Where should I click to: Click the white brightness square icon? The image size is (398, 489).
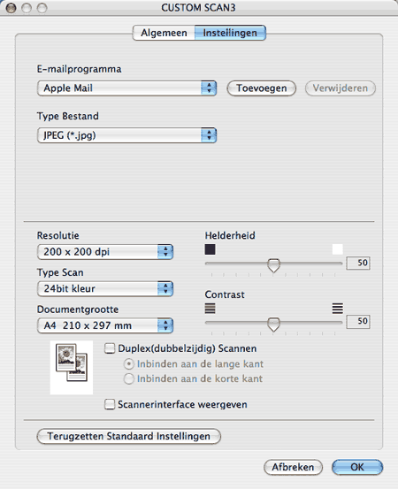pyautogui.click(x=338, y=249)
